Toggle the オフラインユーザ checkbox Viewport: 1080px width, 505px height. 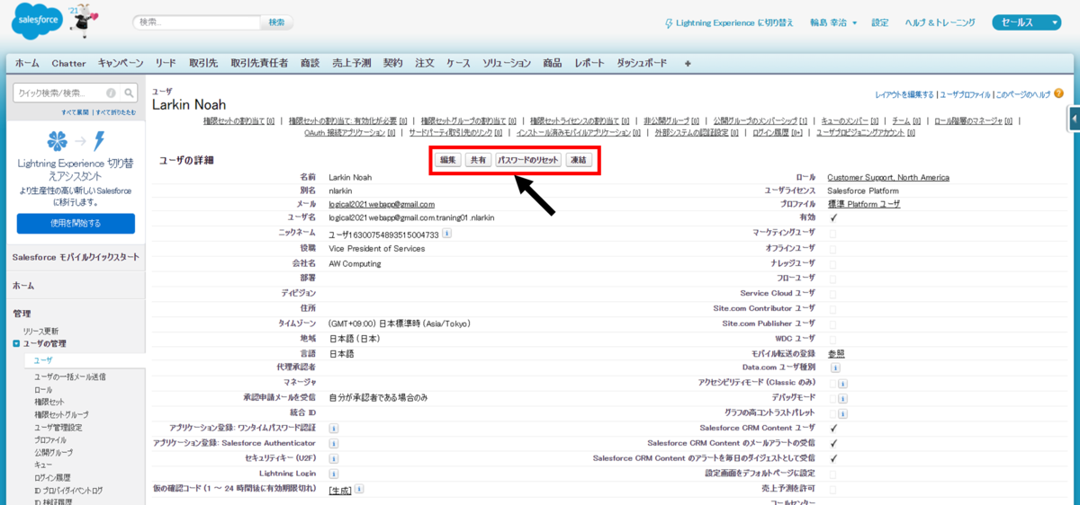tap(832, 248)
